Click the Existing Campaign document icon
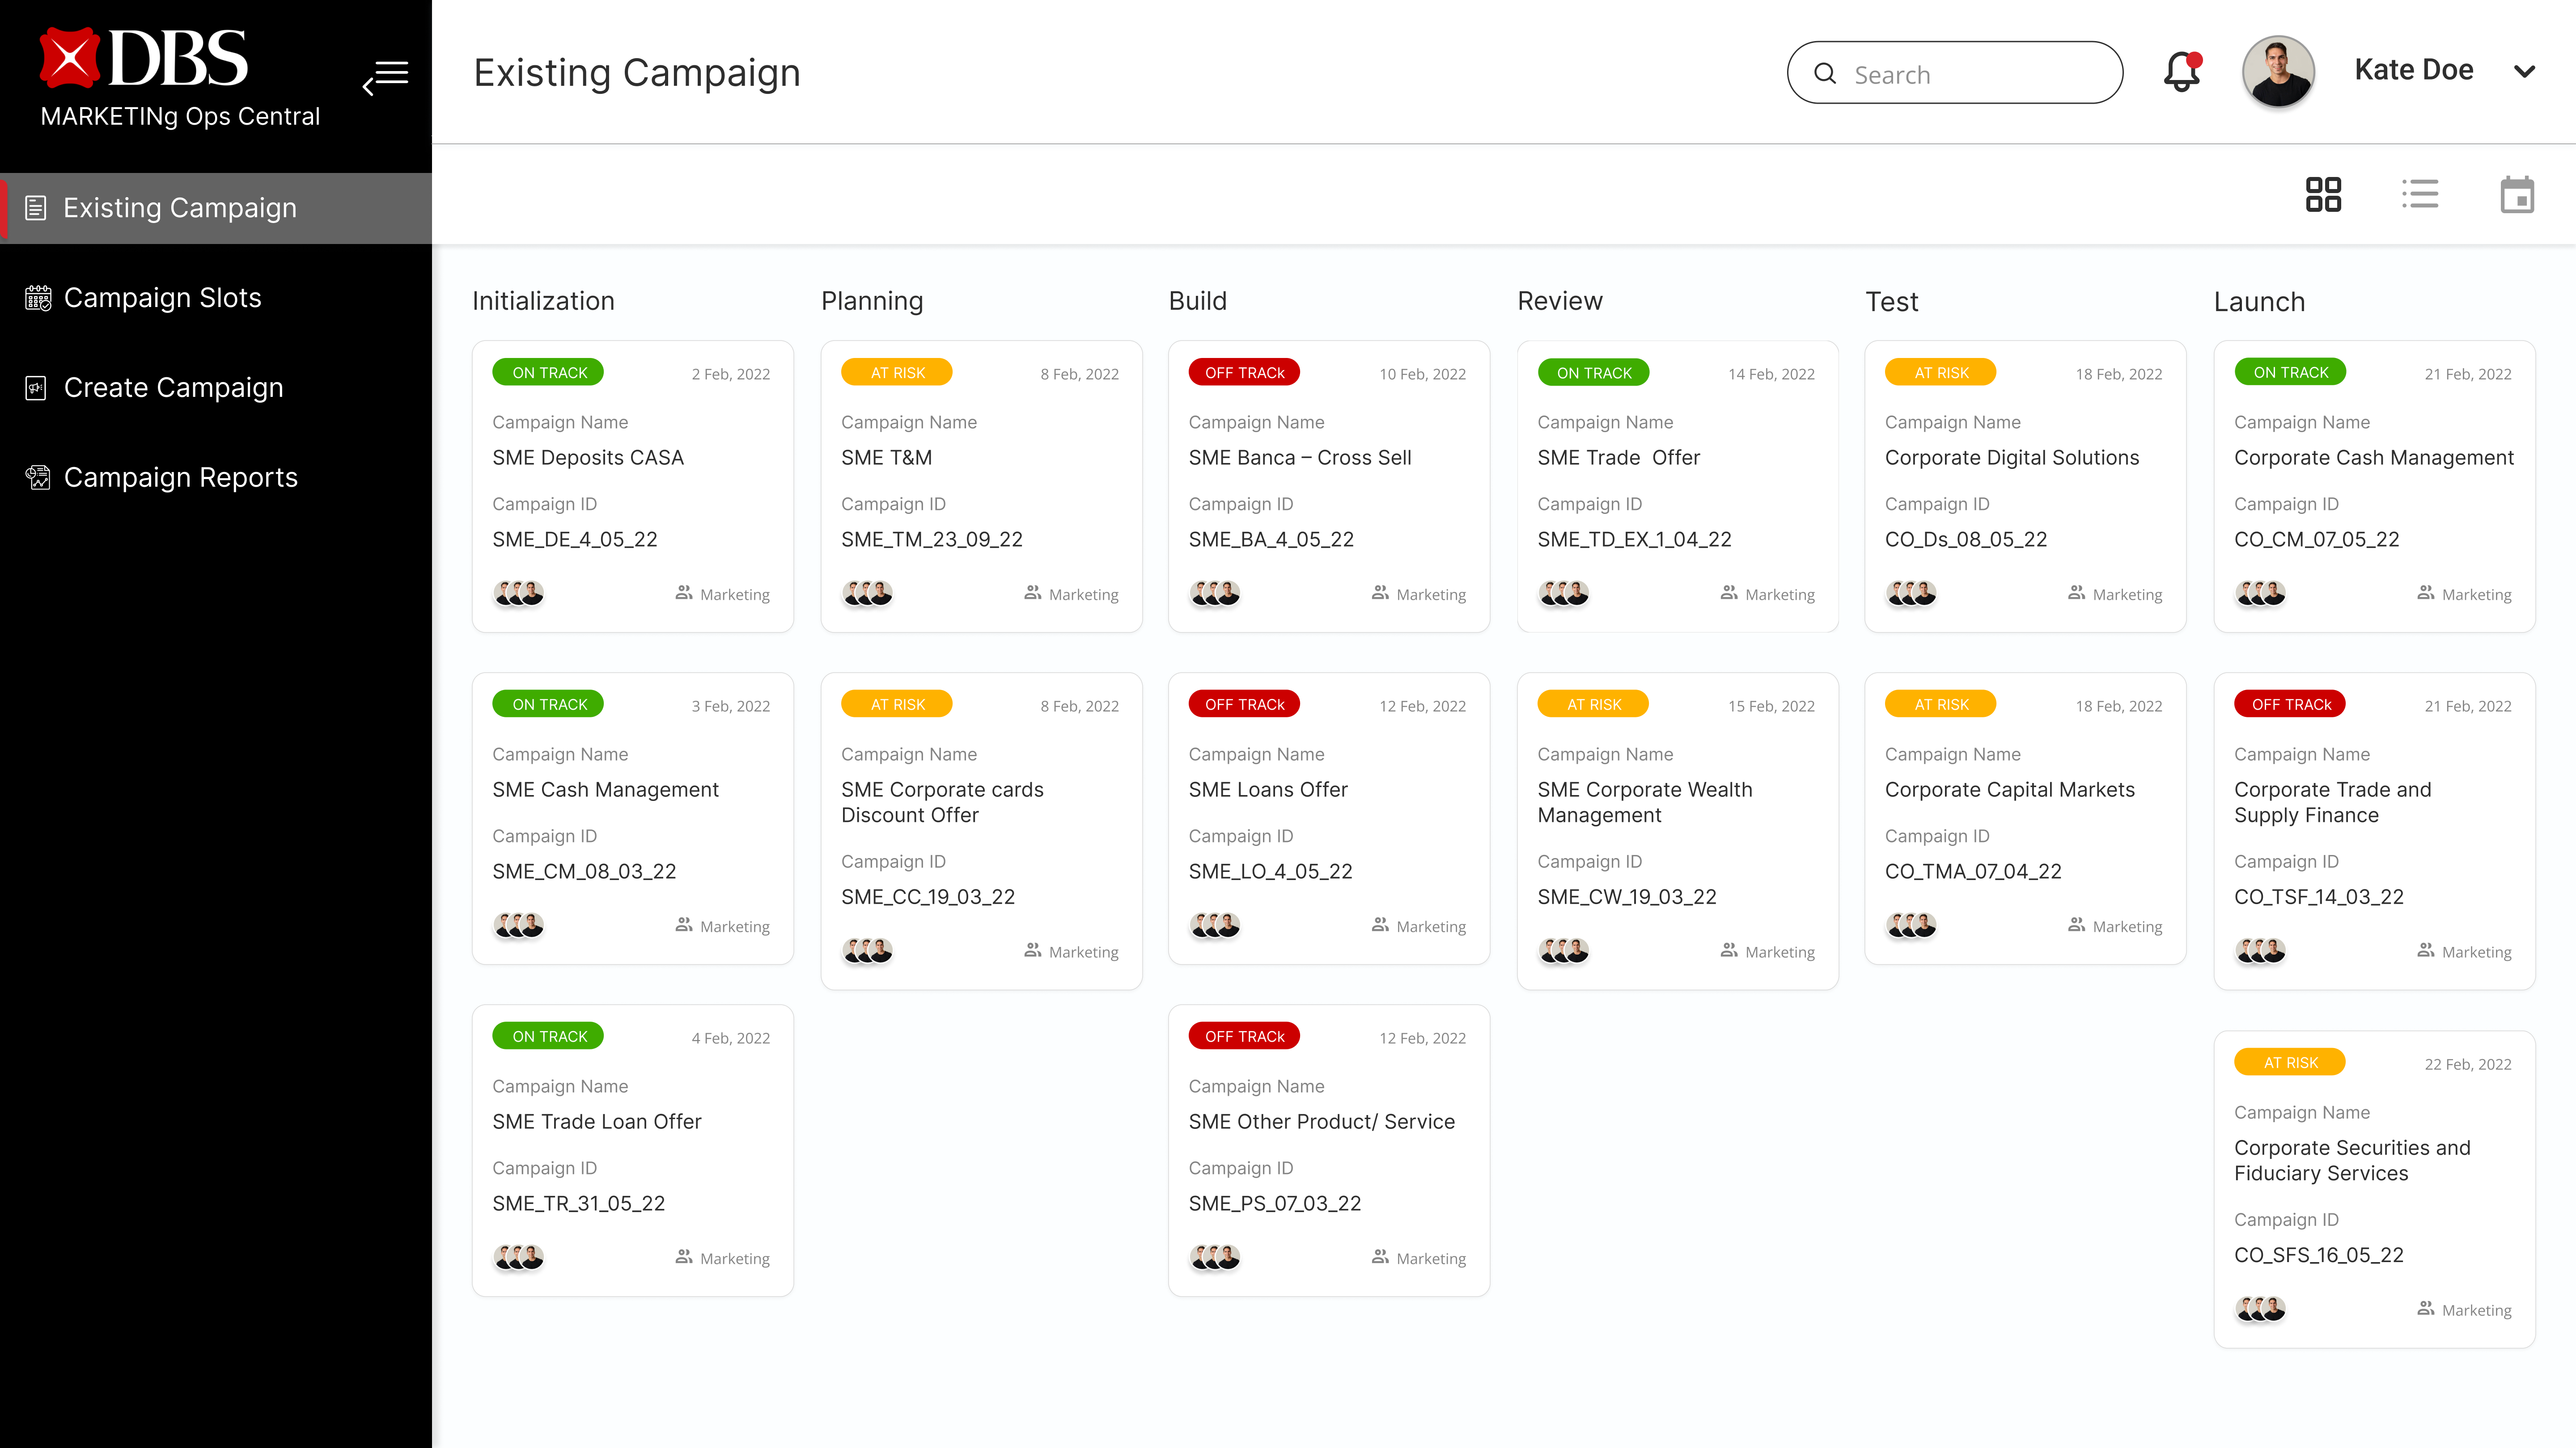Viewport: 2576px width, 1448px height. 36,208
